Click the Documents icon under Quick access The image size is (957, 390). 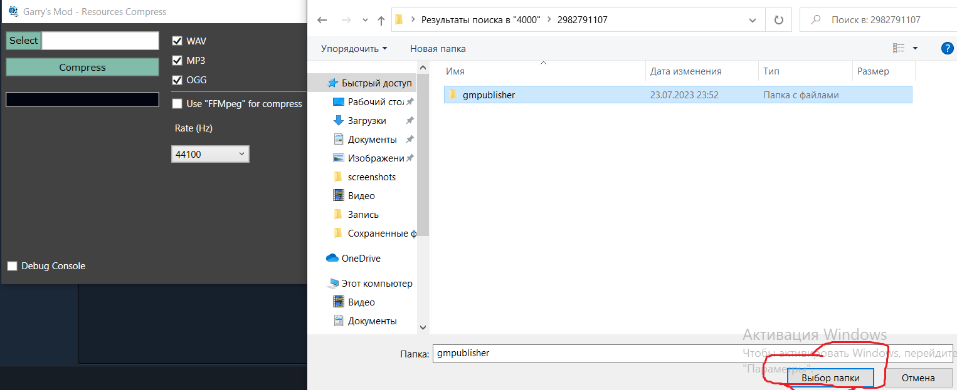tap(339, 140)
